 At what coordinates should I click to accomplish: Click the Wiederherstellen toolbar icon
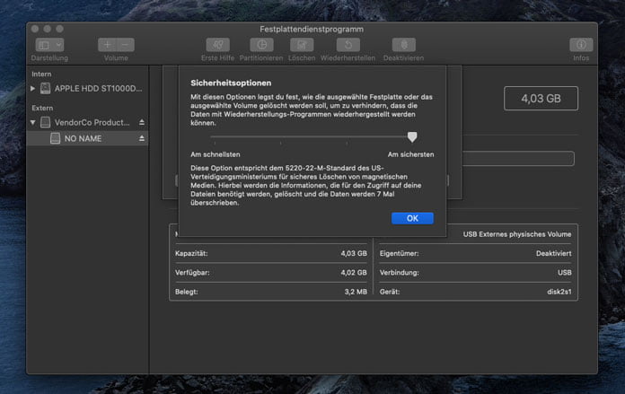point(348,44)
